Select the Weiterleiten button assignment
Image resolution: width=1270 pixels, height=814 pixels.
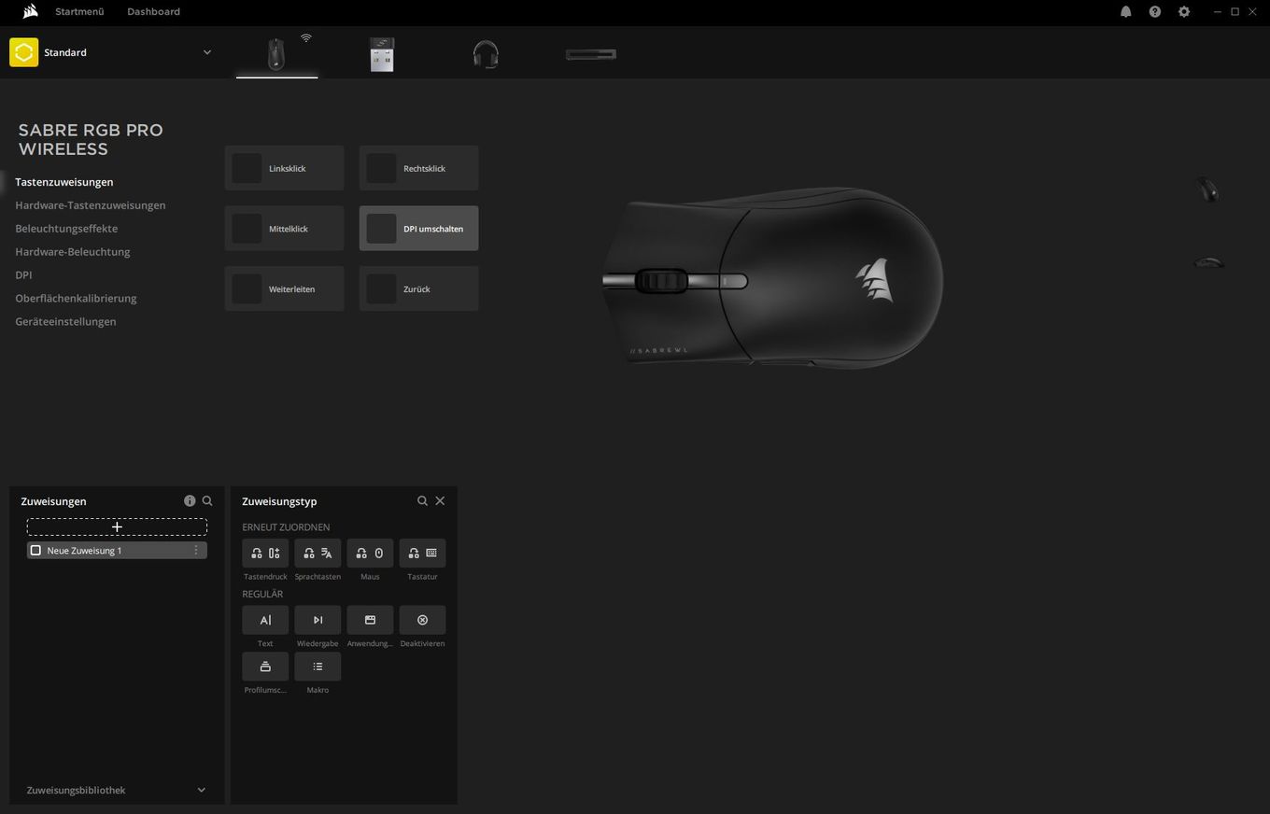284,288
